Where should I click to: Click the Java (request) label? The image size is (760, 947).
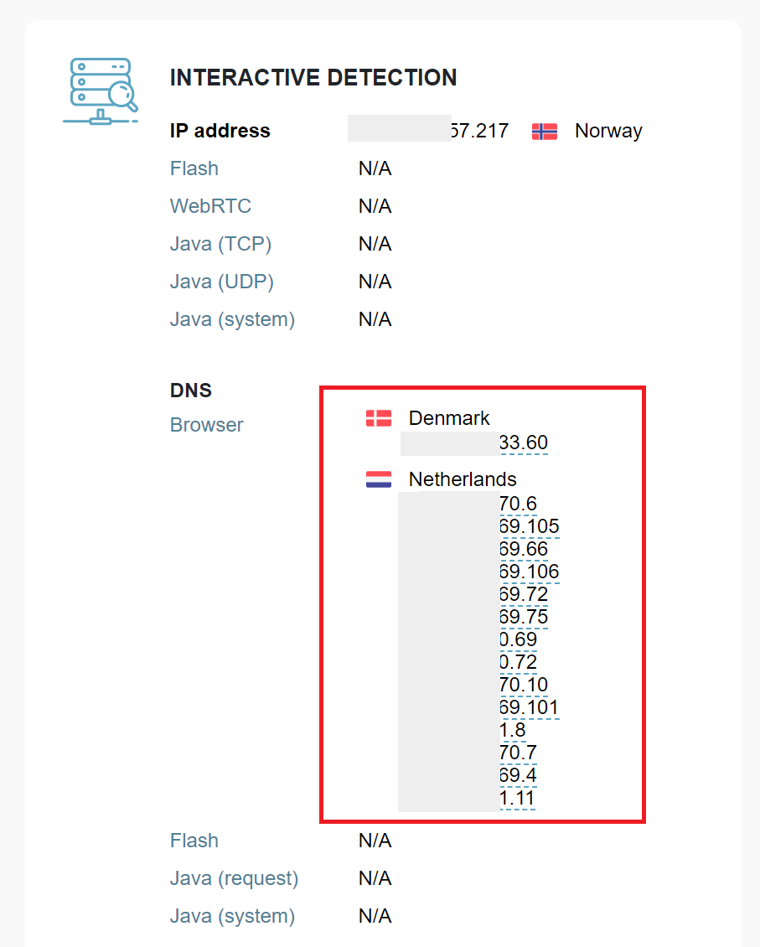pyautogui.click(x=235, y=878)
